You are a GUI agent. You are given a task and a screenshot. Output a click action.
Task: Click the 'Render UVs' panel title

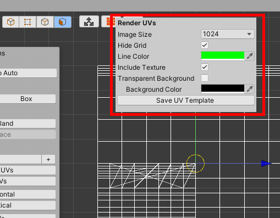137,23
